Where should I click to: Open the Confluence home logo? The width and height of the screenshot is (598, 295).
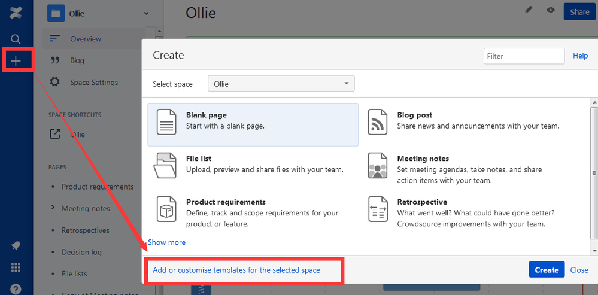pos(16,13)
